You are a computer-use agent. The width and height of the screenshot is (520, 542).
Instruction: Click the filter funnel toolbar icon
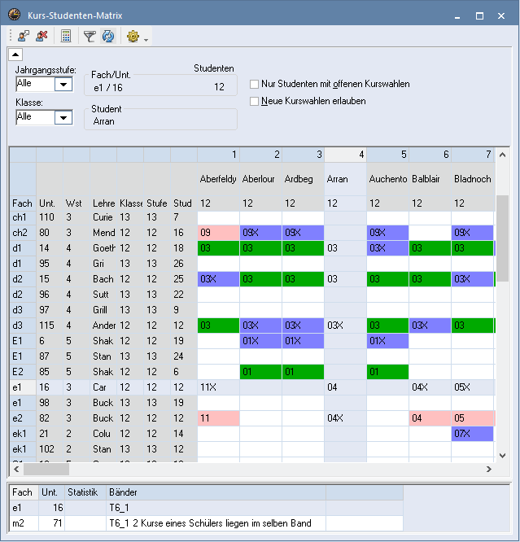click(x=90, y=36)
